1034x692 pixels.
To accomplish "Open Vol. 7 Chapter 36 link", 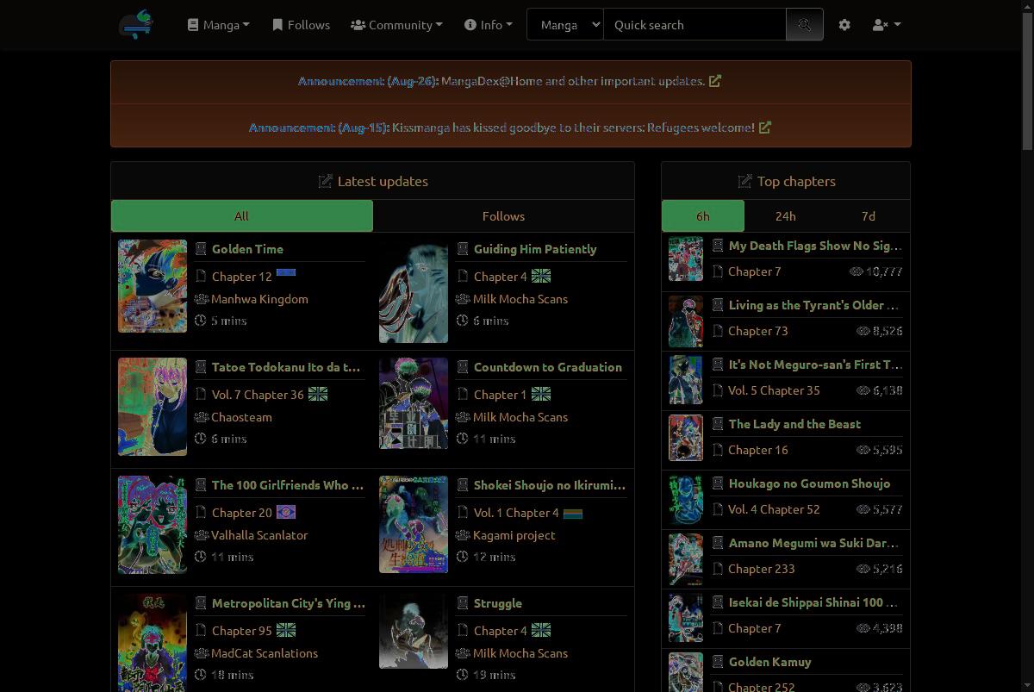I will point(258,395).
